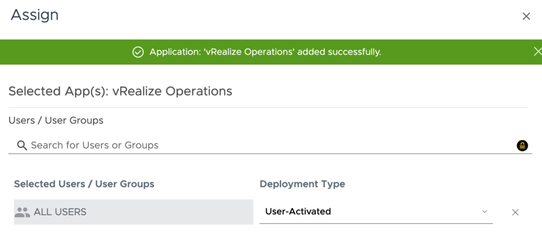The image size is (542, 241).
Task: Click the Selected Users / User Groups header
Action: (84, 184)
